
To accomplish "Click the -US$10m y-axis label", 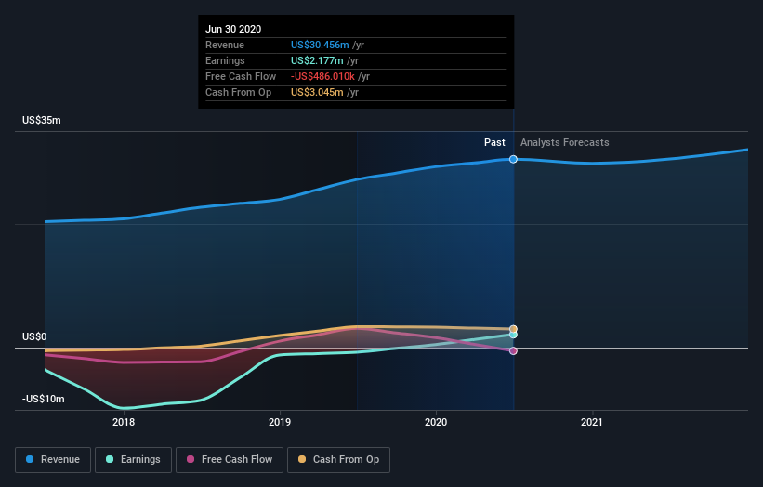I will [x=44, y=399].
